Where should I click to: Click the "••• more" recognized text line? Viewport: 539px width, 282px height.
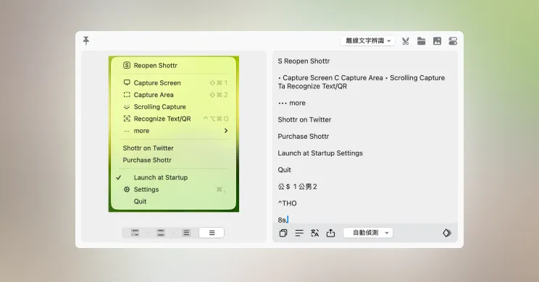pyautogui.click(x=291, y=103)
